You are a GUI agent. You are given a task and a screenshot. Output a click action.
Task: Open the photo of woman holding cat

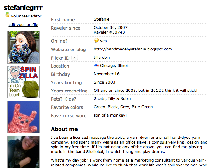24,152
